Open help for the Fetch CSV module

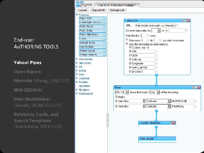[x=182, y=21]
